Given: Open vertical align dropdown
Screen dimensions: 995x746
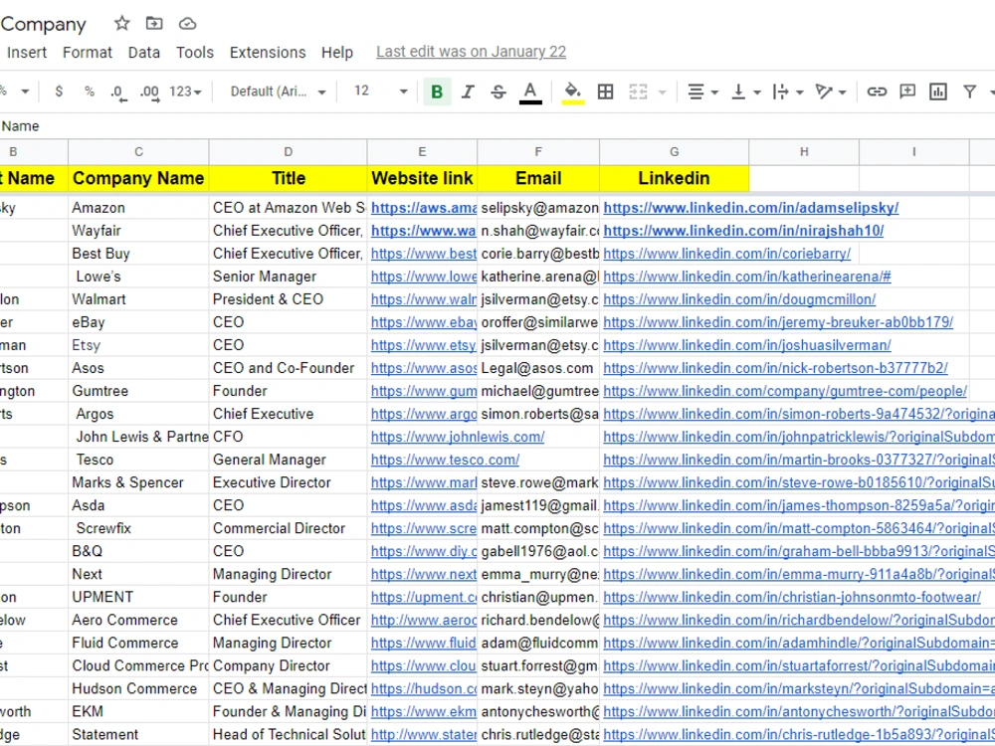Looking at the screenshot, I should (x=745, y=92).
